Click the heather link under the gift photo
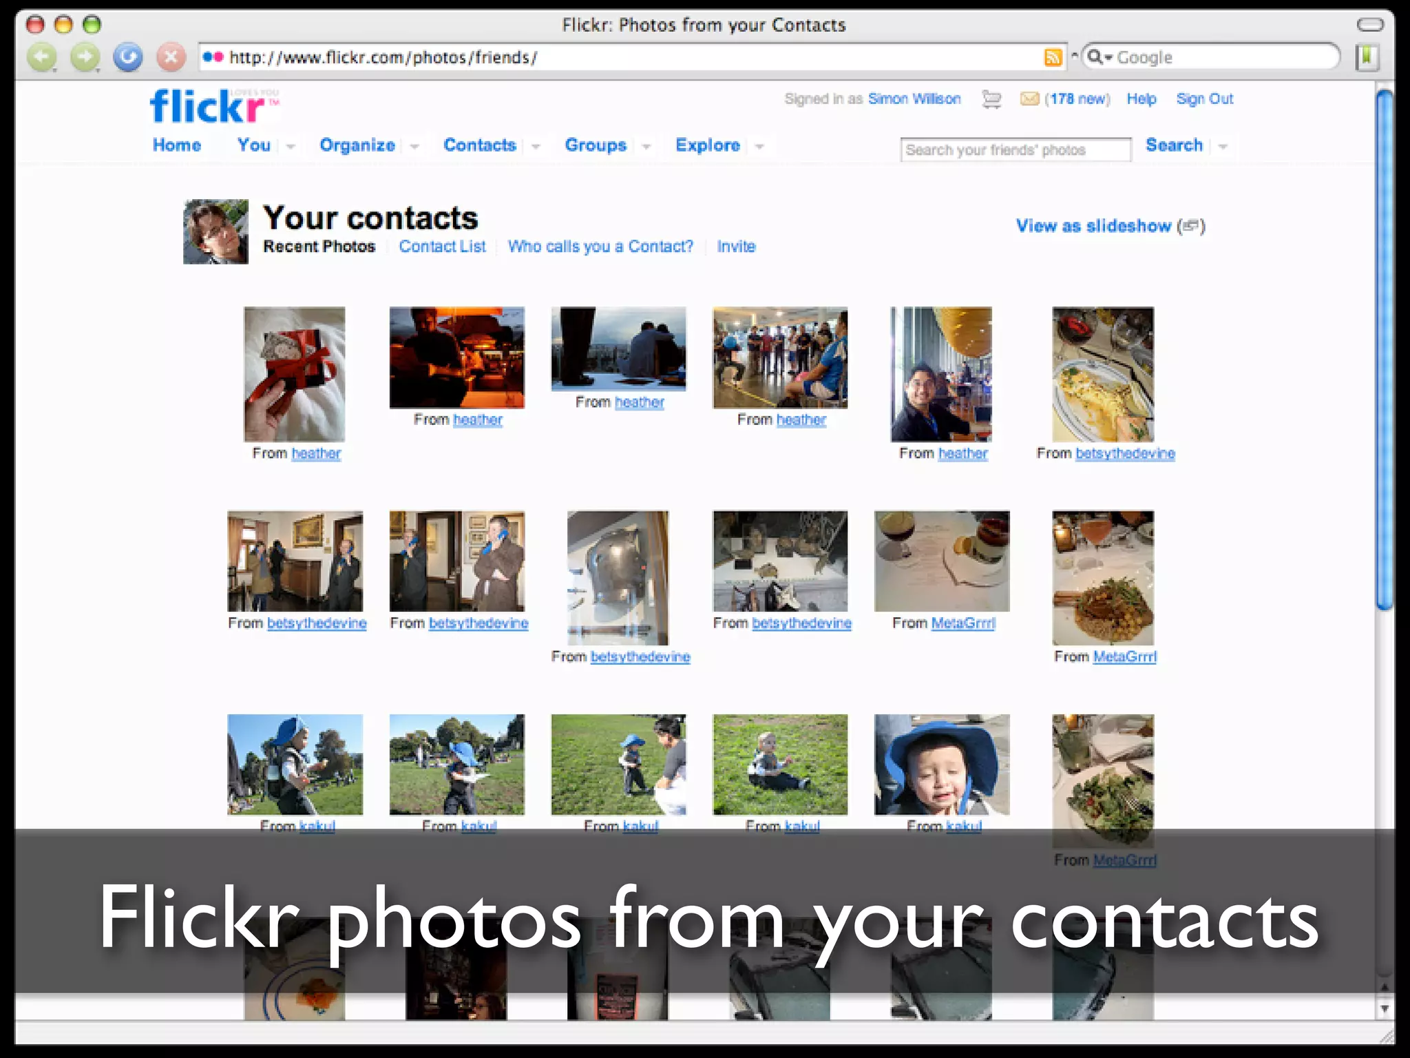The image size is (1410, 1058). 316,454
